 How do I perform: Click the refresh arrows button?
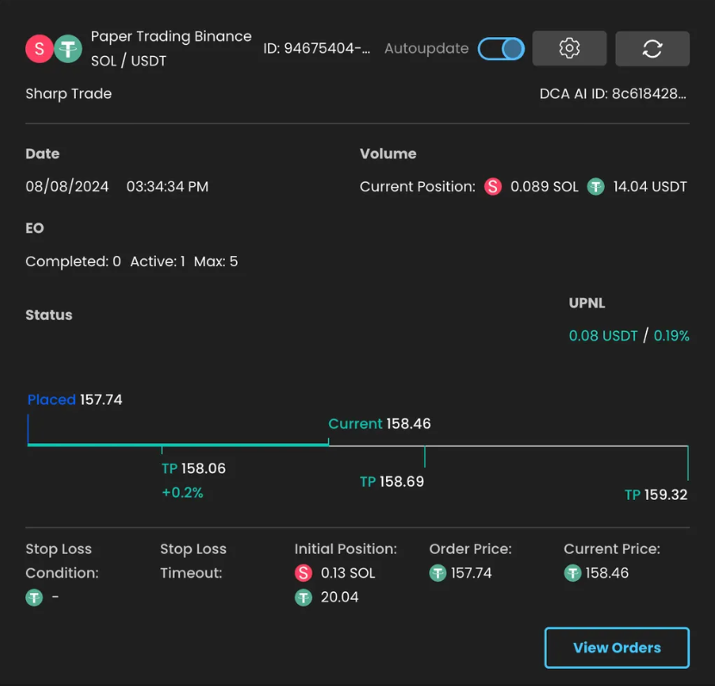tap(652, 48)
